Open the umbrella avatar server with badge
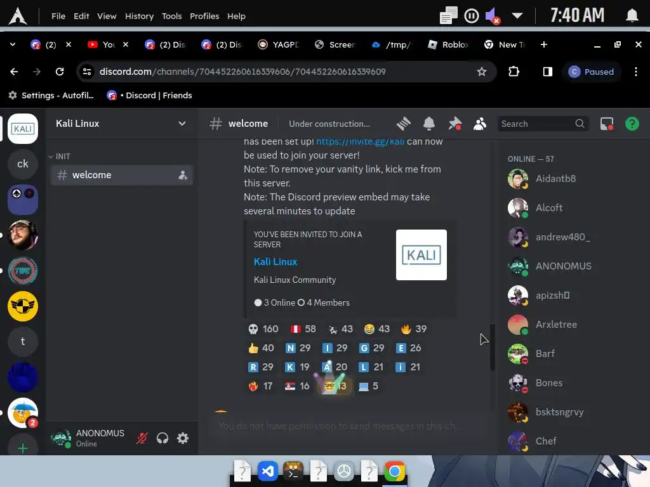Image resolution: width=650 pixels, height=487 pixels. 23,413
